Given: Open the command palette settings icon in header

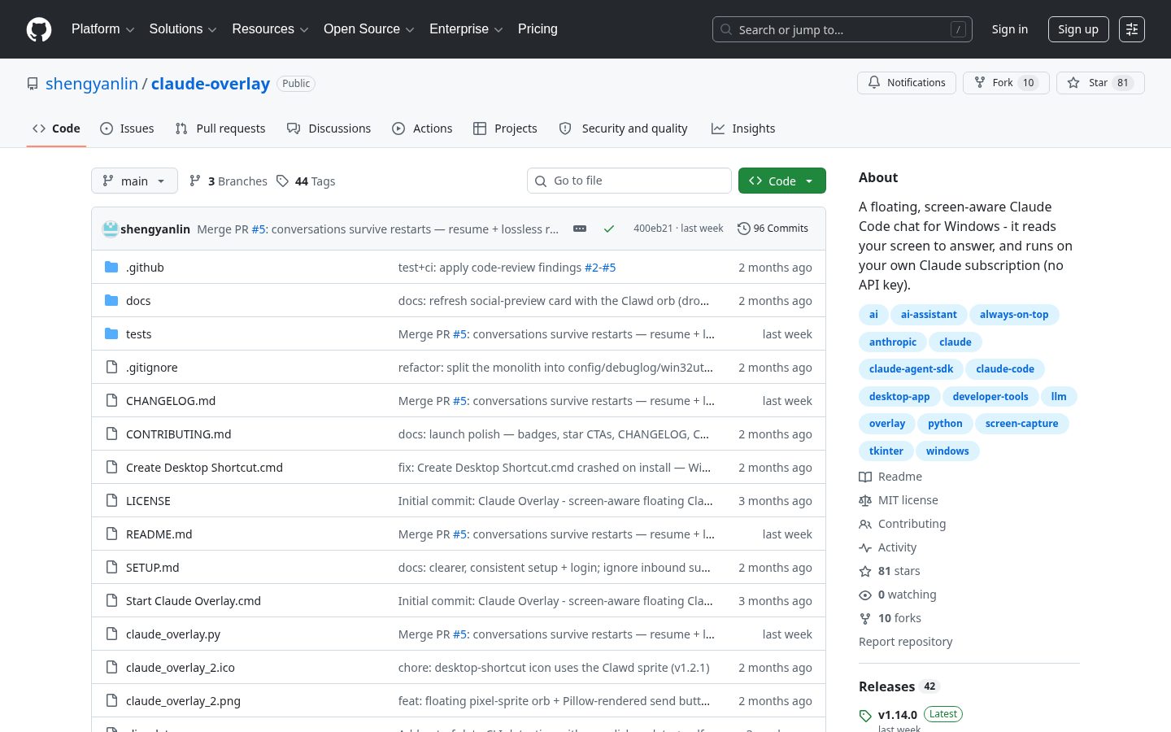Looking at the screenshot, I should pyautogui.click(x=1132, y=29).
